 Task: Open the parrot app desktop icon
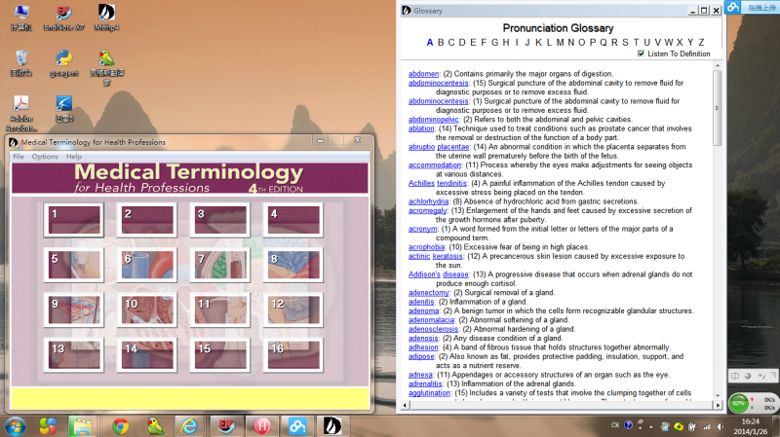pyautogui.click(x=106, y=67)
